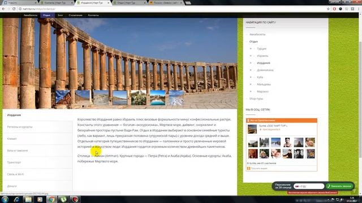The height and width of the screenshot is (203, 362).
Task: Open the red recorder app in the taskbar
Action: 75,199
